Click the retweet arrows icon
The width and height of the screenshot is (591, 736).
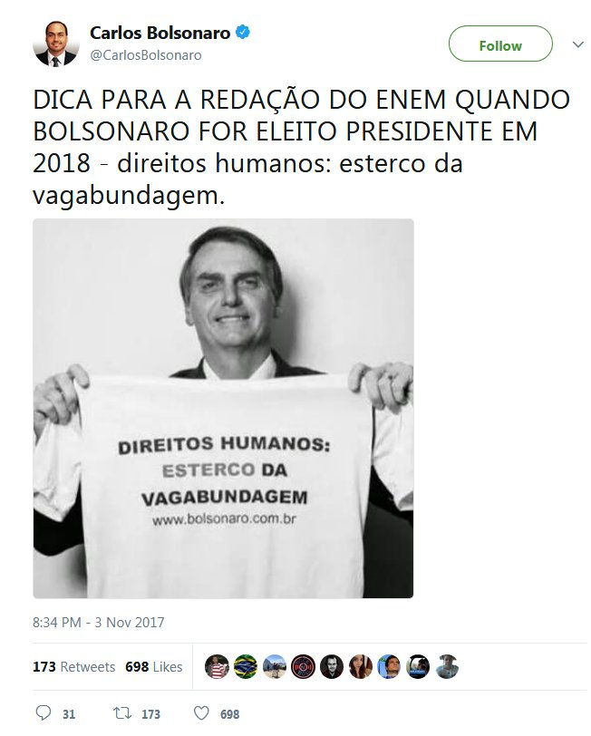(122, 713)
